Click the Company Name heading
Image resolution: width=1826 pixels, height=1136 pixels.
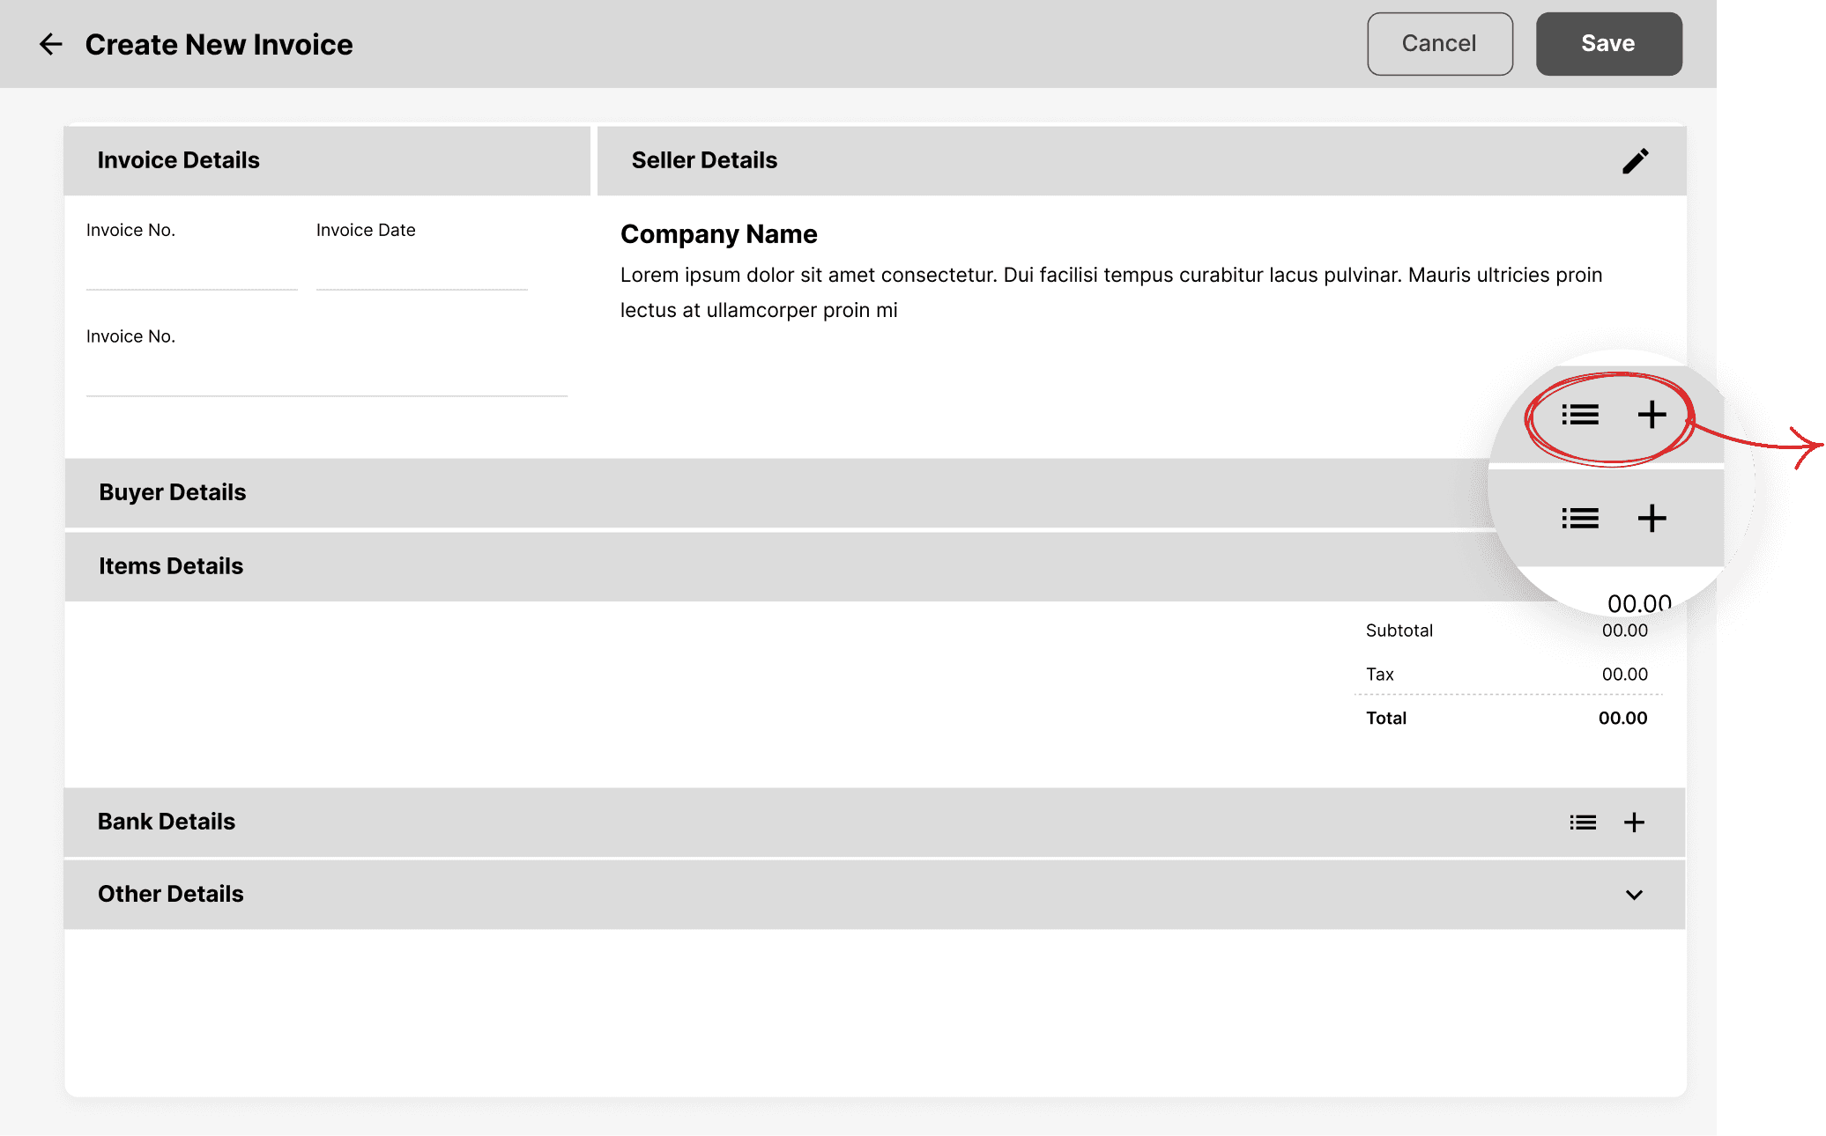click(x=718, y=234)
